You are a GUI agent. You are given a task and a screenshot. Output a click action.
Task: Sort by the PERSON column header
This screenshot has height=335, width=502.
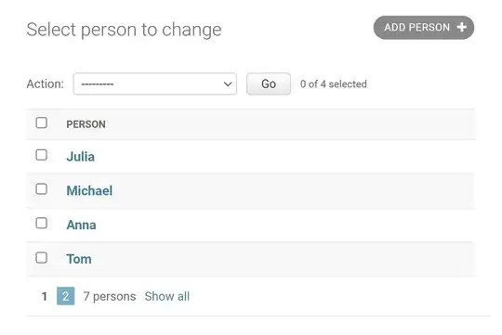[86, 124]
